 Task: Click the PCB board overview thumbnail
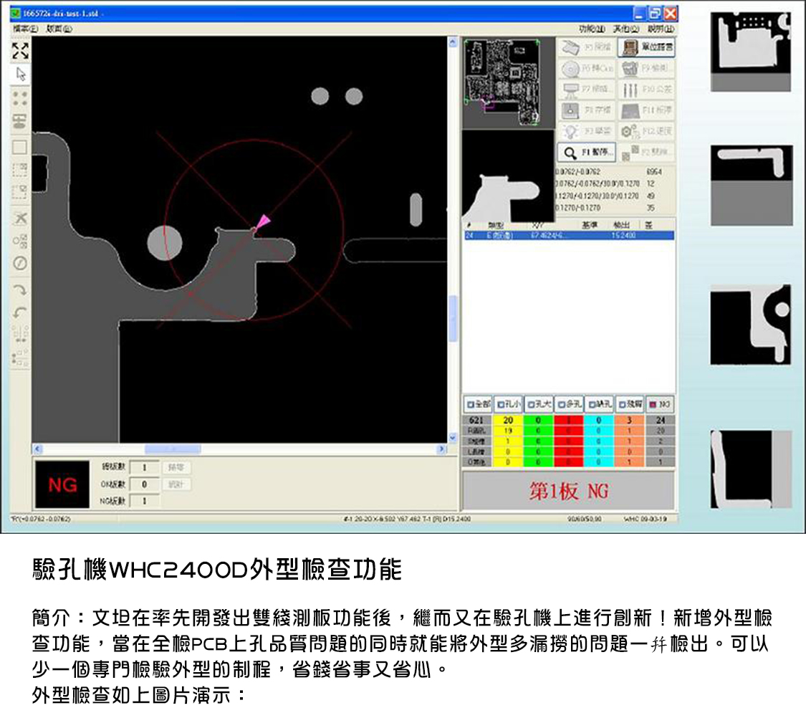tap(500, 82)
